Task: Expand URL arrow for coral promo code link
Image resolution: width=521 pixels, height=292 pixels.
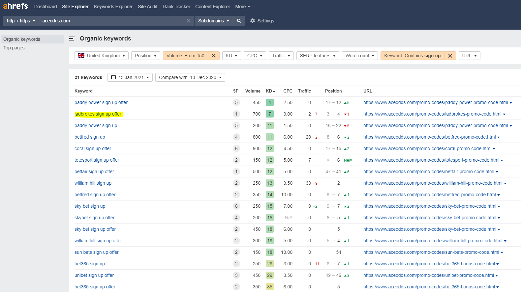Action: point(494,149)
